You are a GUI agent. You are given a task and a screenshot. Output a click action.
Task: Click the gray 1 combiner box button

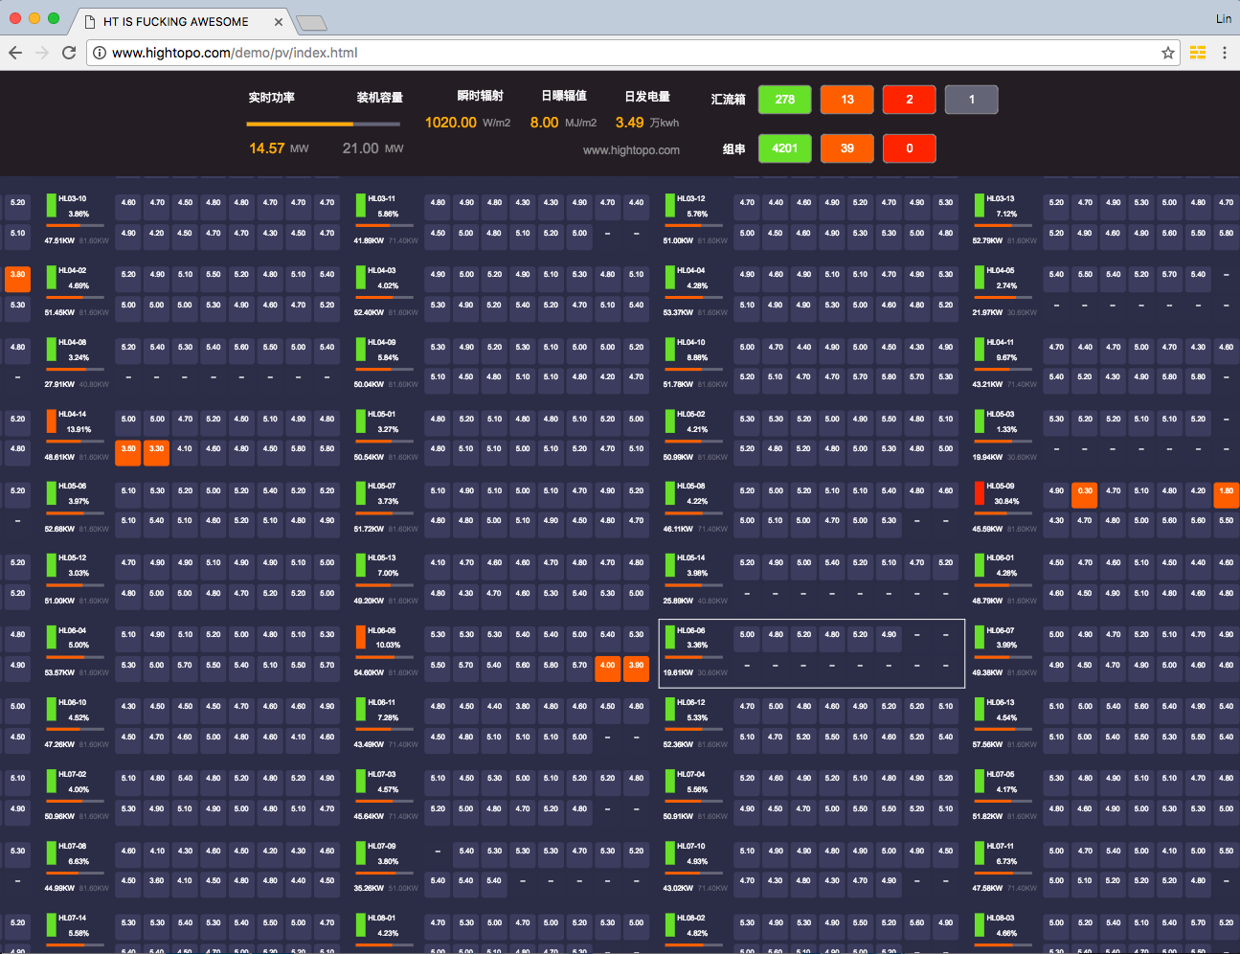point(971,100)
